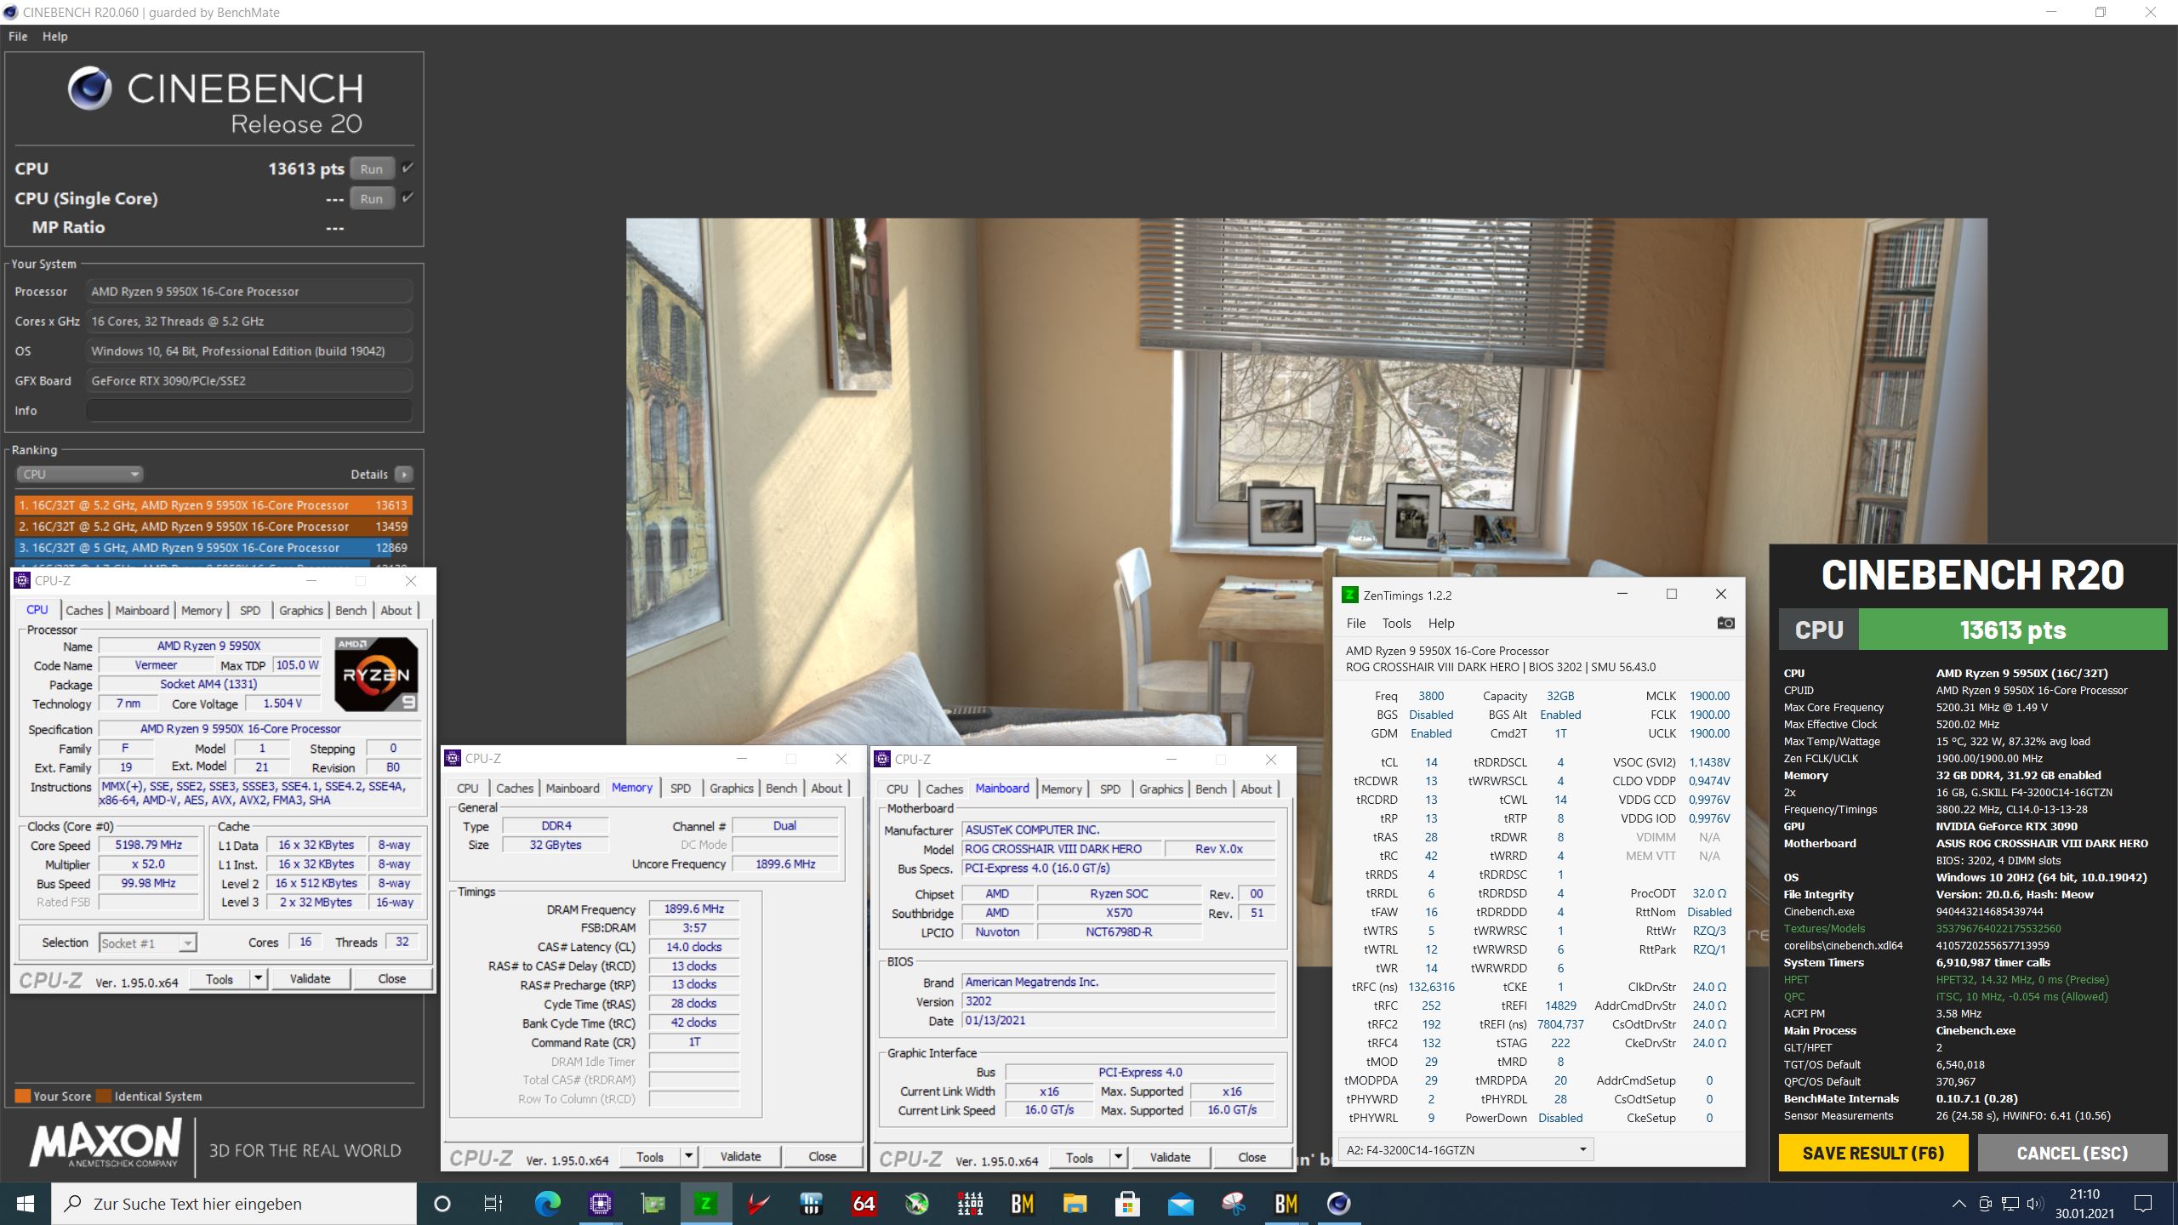Open Task View from taskbar

tap(493, 1204)
